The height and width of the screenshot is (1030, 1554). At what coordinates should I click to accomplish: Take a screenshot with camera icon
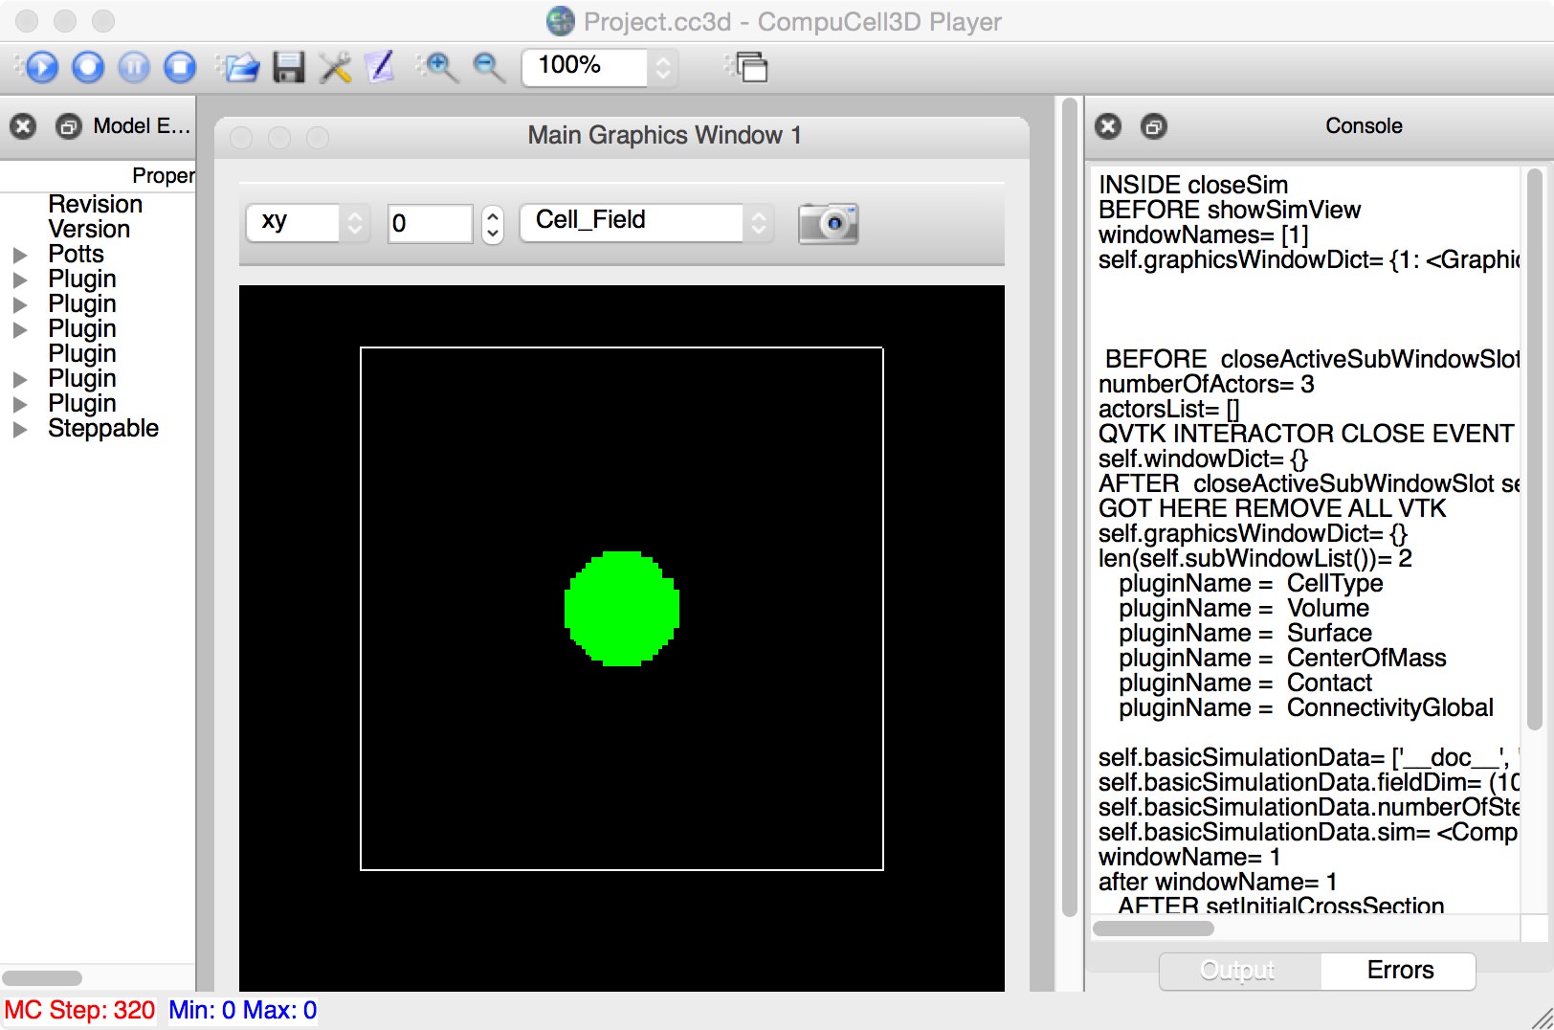pyautogui.click(x=829, y=223)
